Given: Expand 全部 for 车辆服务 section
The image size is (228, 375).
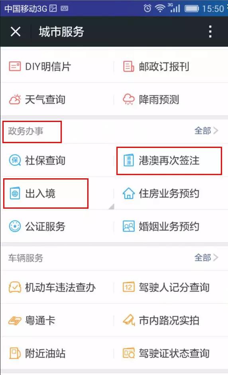Looking at the screenshot, I should pyautogui.click(x=206, y=257).
